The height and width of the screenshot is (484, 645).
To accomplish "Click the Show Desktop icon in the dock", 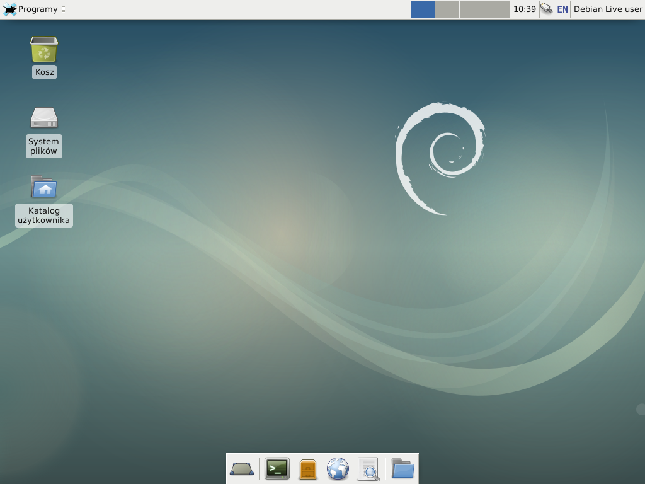I will click(242, 469).
